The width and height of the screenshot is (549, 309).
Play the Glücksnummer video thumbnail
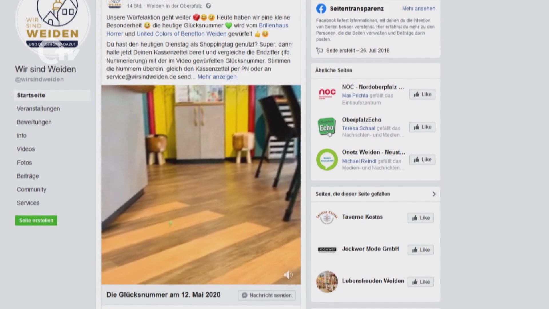point(201,185)
